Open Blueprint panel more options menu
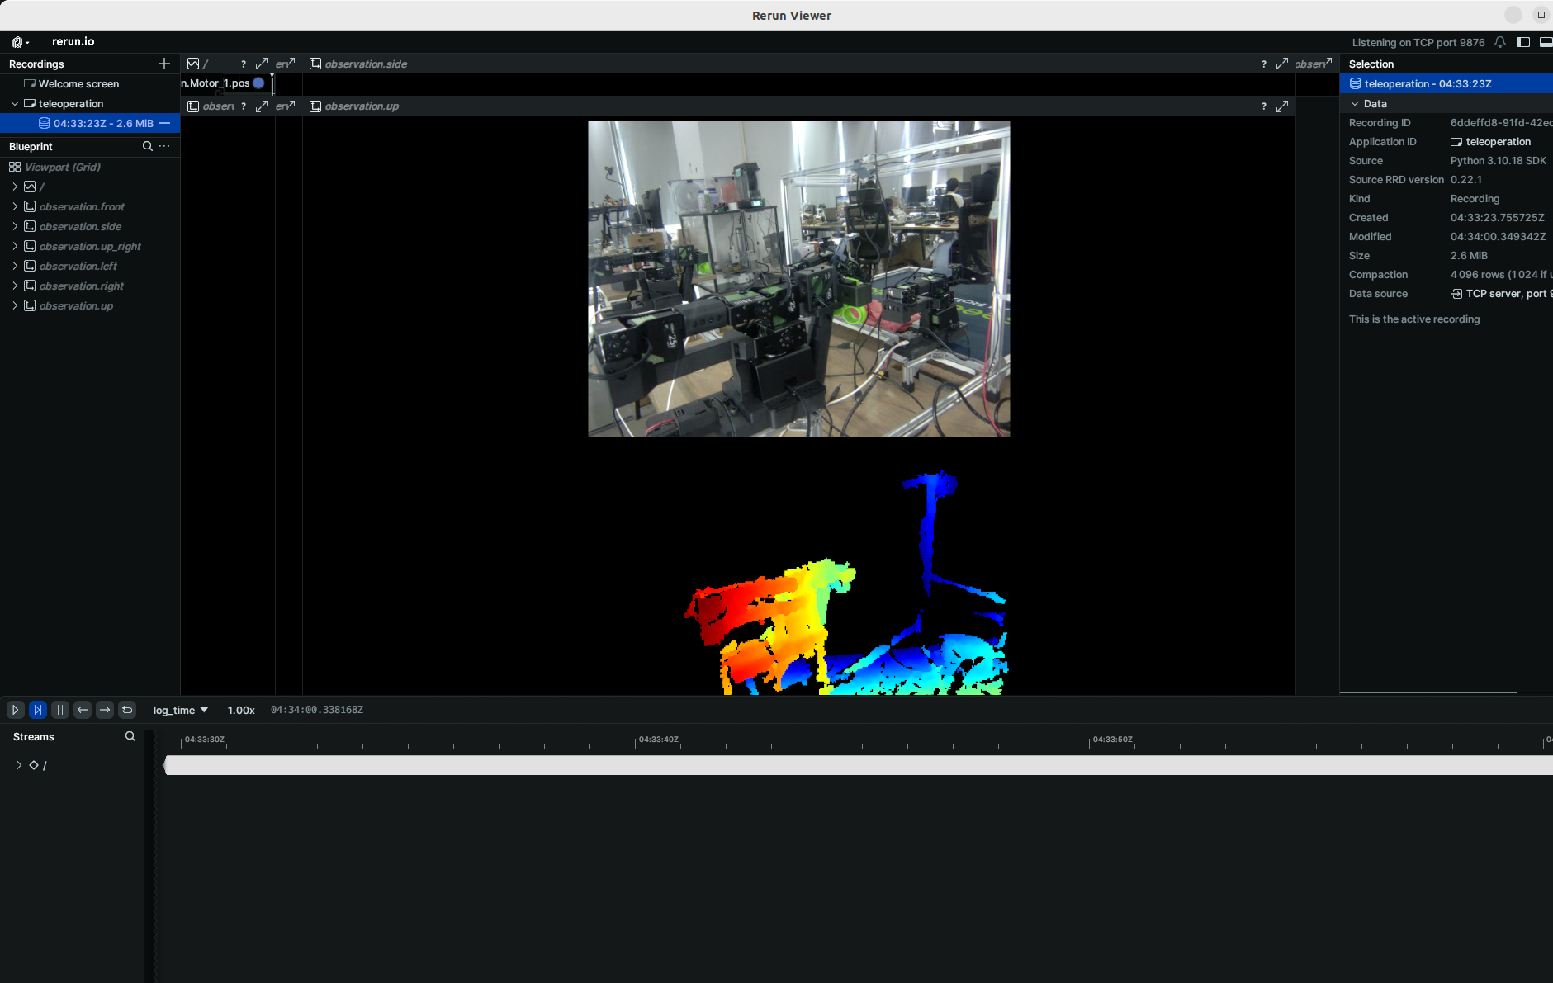 coord(164,146)
